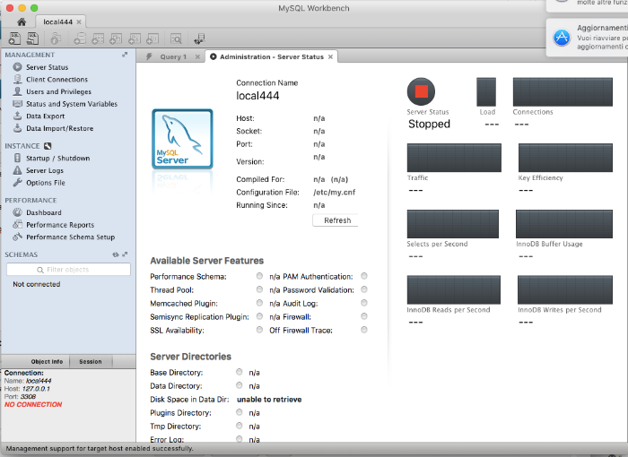Viewport: 628px width, 457px height.
Task: Click the Data Directory status indicator
Action: coord(240,385)
